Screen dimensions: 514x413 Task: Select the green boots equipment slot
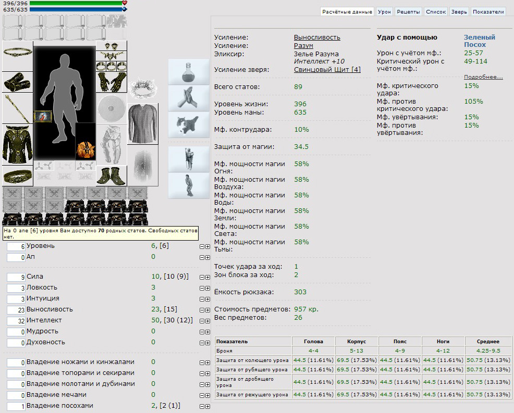112,176
